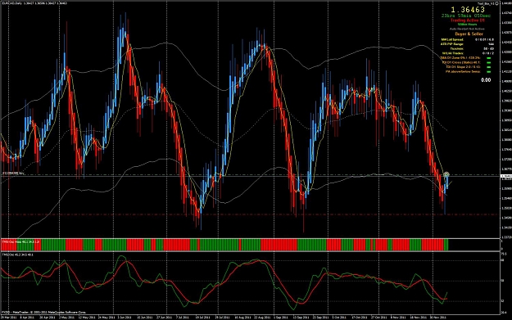This screenshot has height=320, width=512.
Task: Click the ATR PiP-Range label
Action: coord(452,44)
